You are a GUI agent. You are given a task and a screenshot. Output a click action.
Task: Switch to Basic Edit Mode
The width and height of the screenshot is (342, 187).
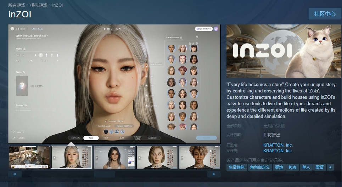click(x=104, y=126)
